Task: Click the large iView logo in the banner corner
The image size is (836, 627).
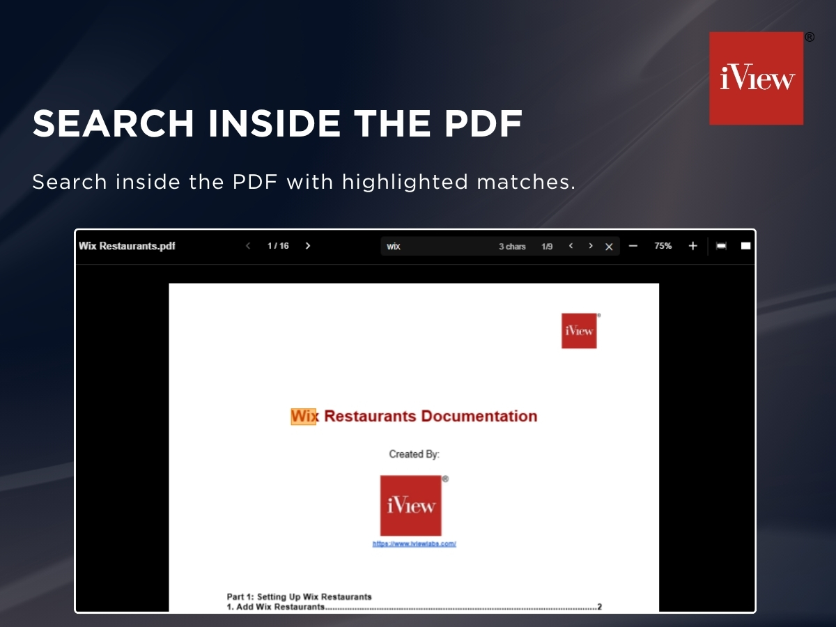Action: [757, 78]
